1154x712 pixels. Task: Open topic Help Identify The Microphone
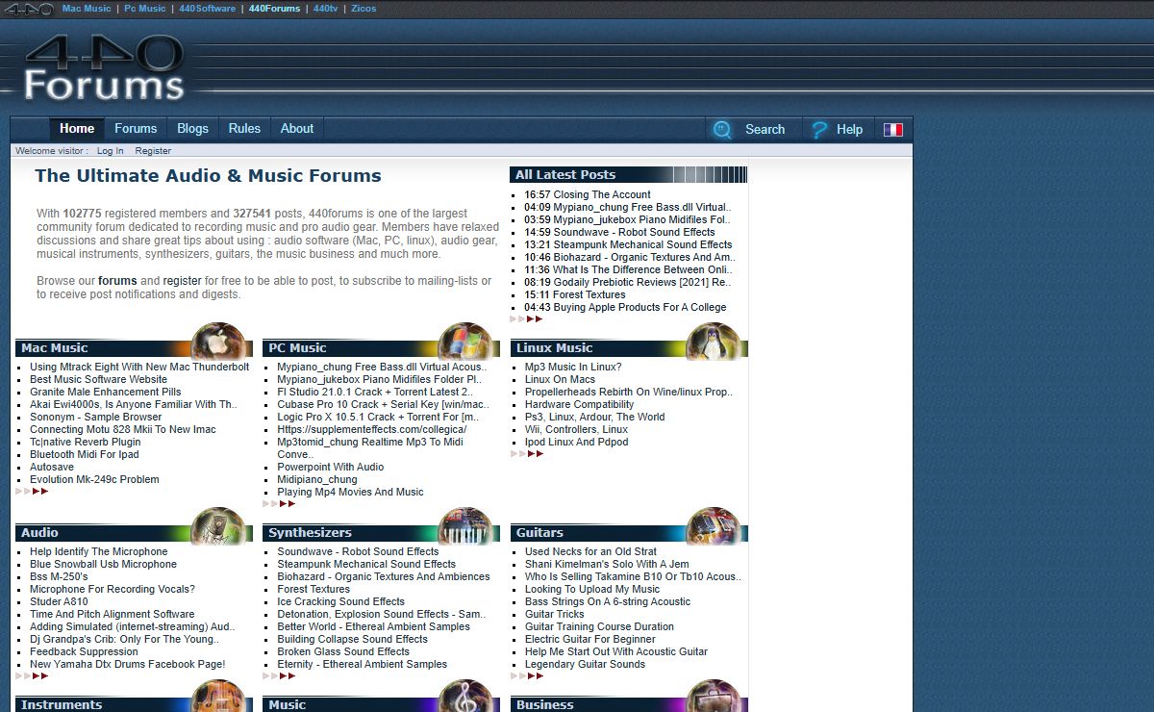click(99, 551)
